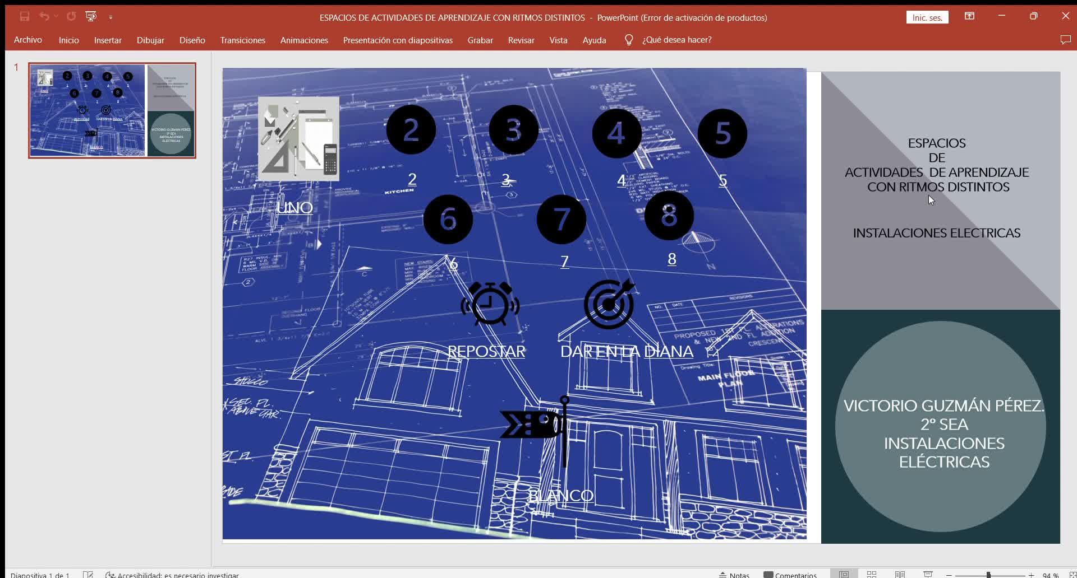Select the black circle number 5
Screen dimensions: 1077x578
pos(722,133)
